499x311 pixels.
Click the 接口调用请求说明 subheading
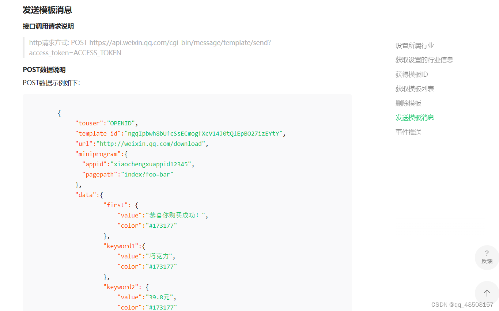[48, 26]
